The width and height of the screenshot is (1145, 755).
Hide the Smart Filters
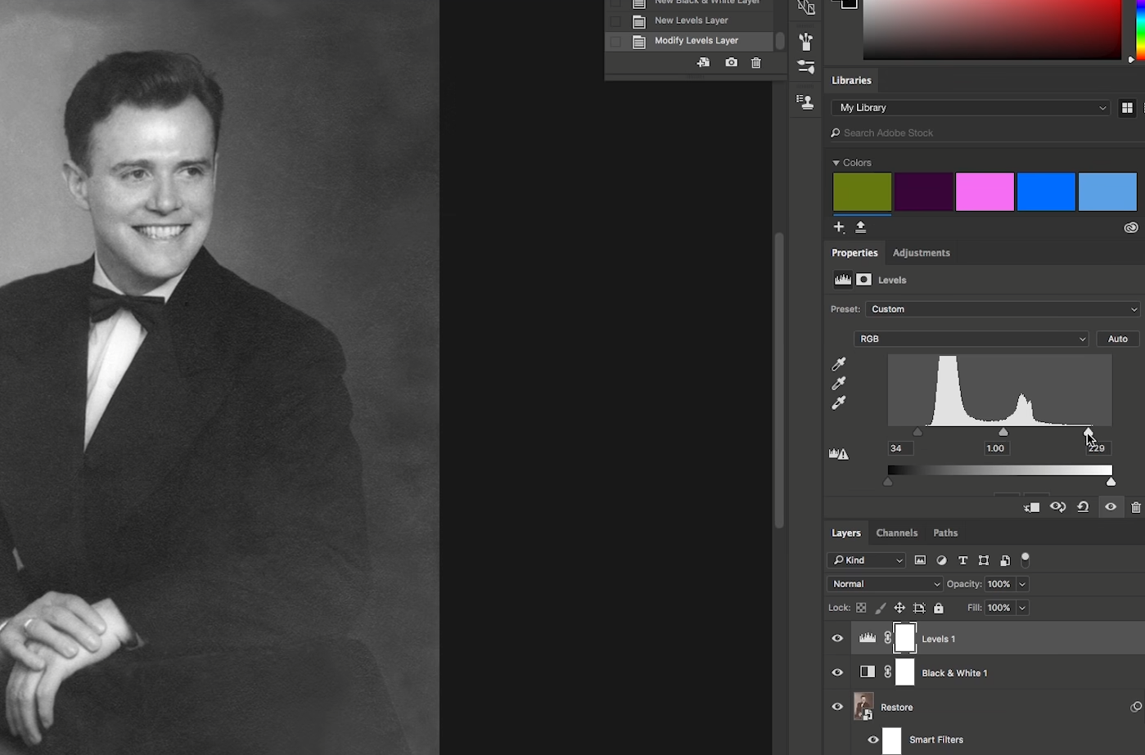point(873,739)
